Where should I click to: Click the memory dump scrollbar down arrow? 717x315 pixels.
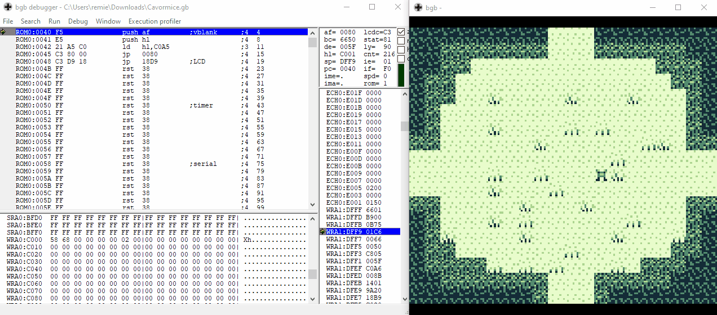[312, 298]
